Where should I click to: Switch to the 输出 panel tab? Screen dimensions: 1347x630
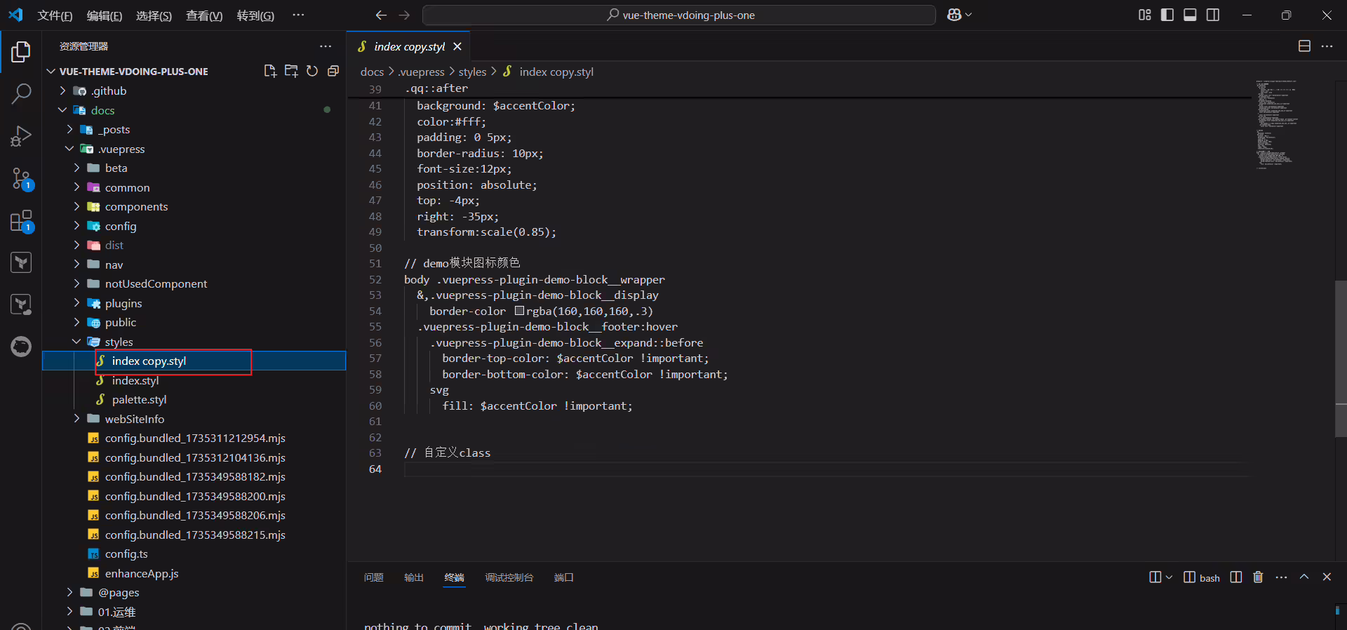pos(414,577)
